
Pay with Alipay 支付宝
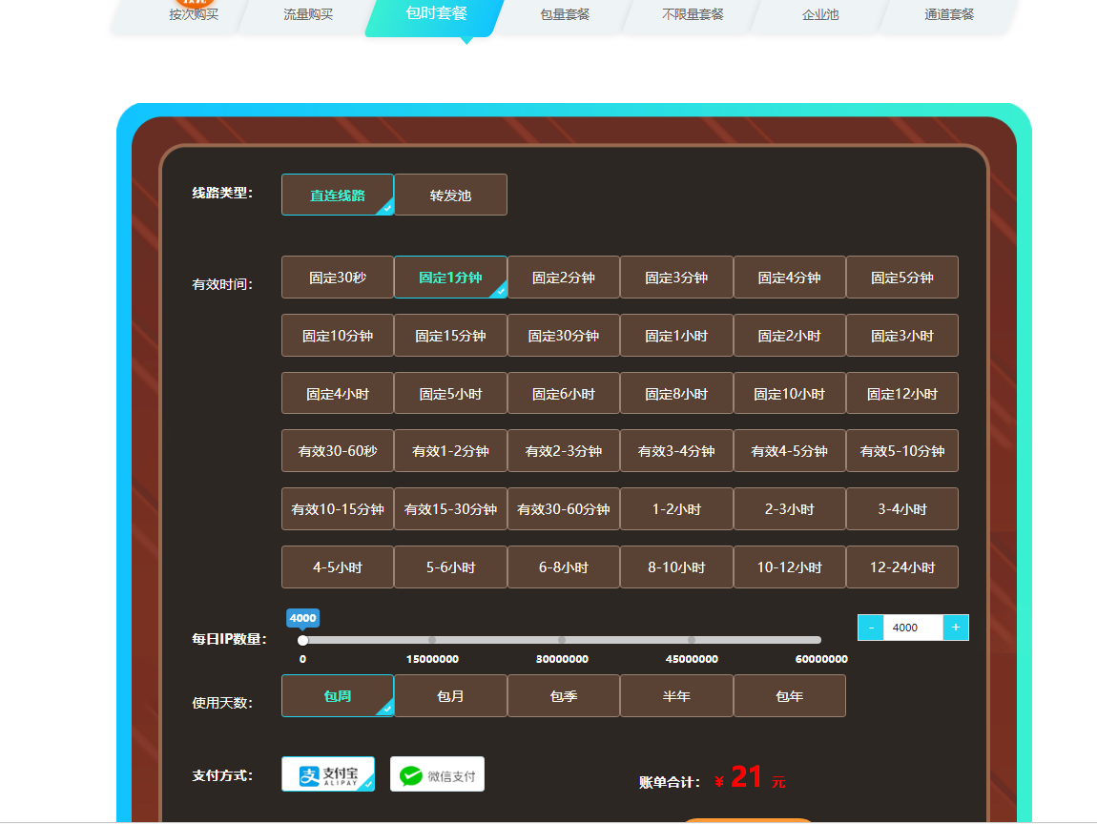click(x=328, y=774)
